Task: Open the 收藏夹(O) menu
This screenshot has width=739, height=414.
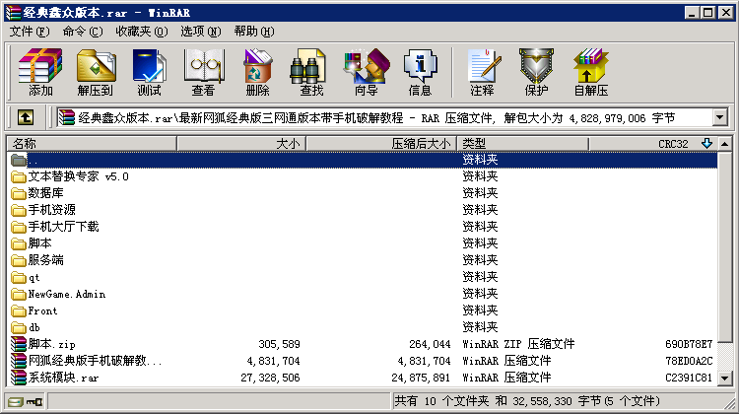Action: tap(141, 31)
